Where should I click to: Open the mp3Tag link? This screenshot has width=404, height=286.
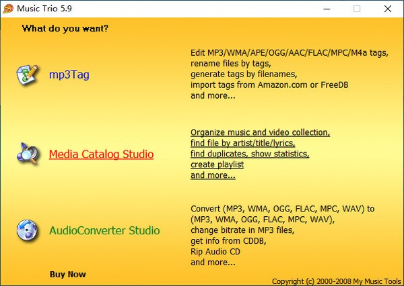(69, 75)
